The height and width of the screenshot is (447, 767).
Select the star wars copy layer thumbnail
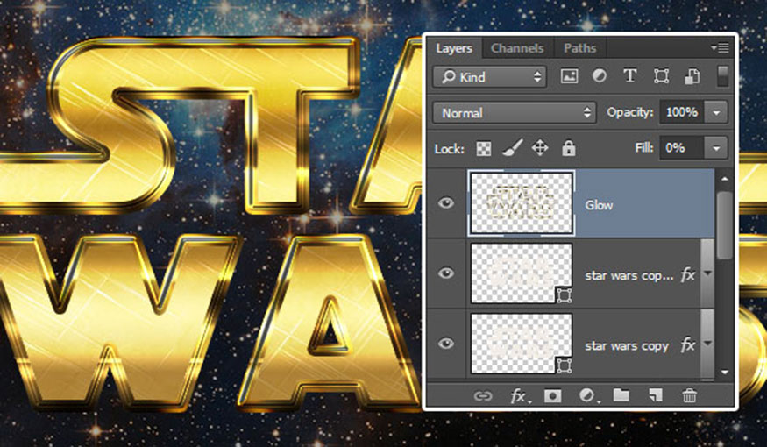point(522,344)
